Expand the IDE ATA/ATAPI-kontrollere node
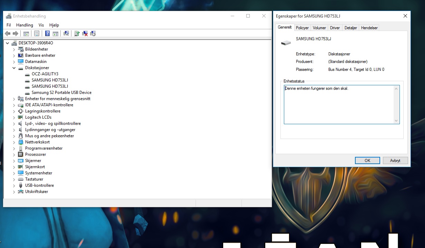 click(x=14, y=105)
